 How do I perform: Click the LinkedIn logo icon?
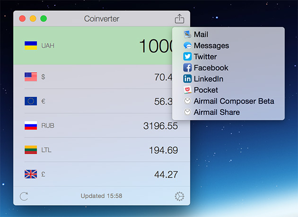pyautogui.click(x=187, y=79)
